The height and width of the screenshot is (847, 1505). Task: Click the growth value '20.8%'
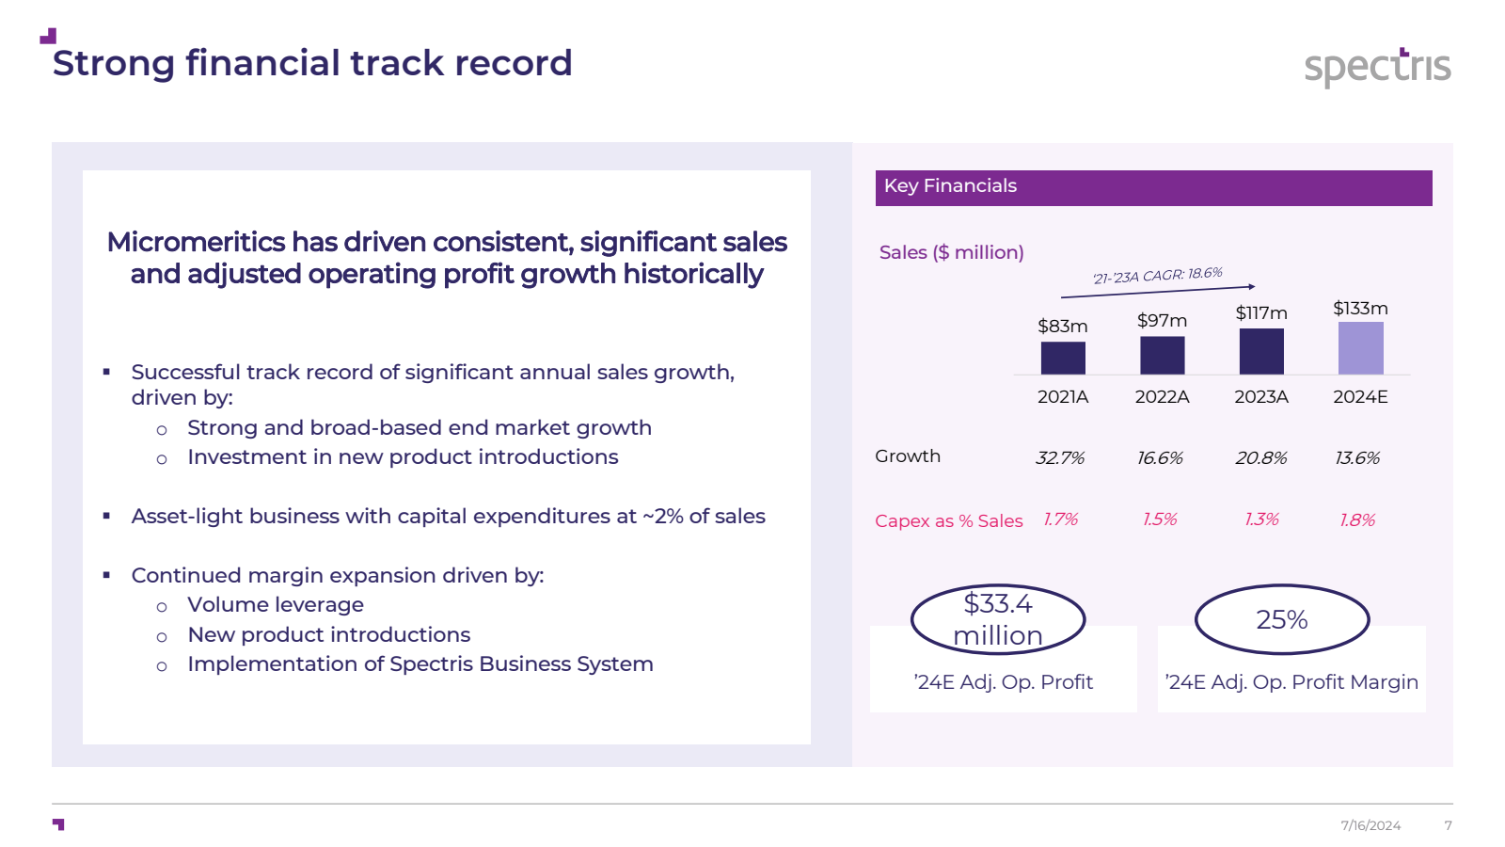pyautogui.click(x=1261, y=458)
